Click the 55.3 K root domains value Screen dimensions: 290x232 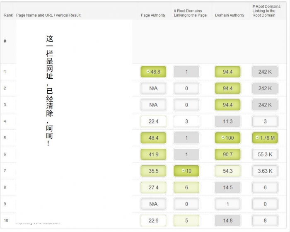pos(265,155)
